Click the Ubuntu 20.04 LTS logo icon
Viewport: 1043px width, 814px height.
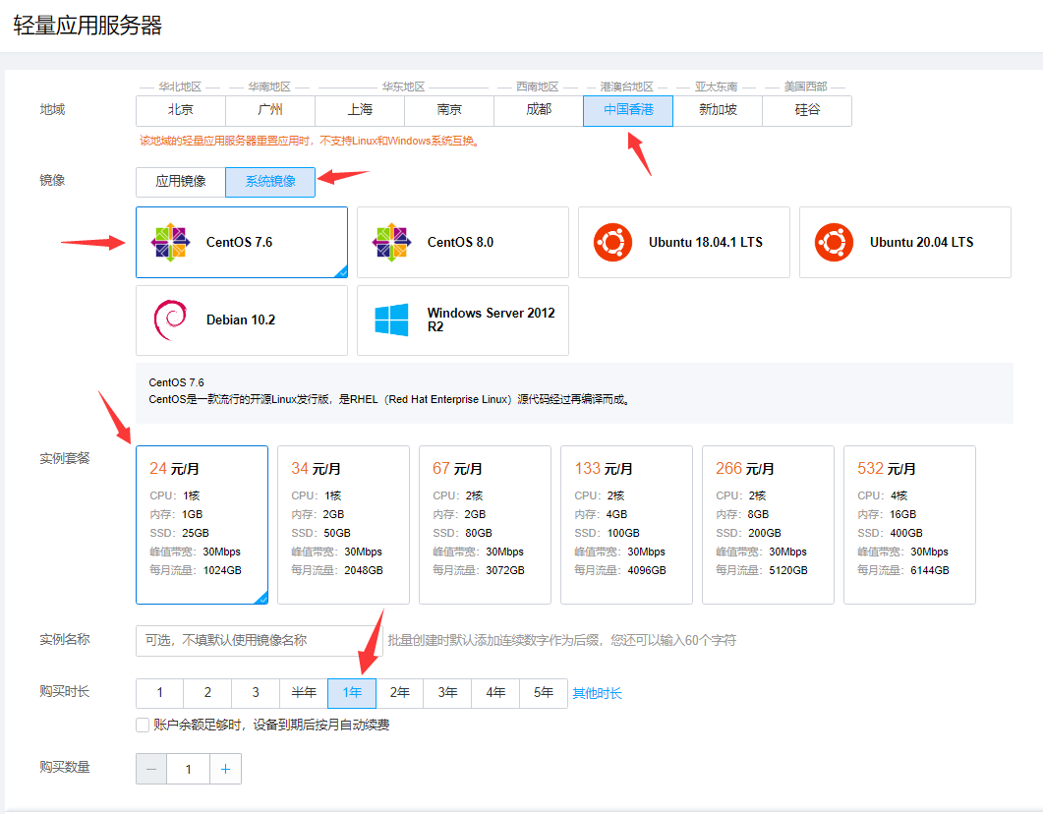pos(834,242)
